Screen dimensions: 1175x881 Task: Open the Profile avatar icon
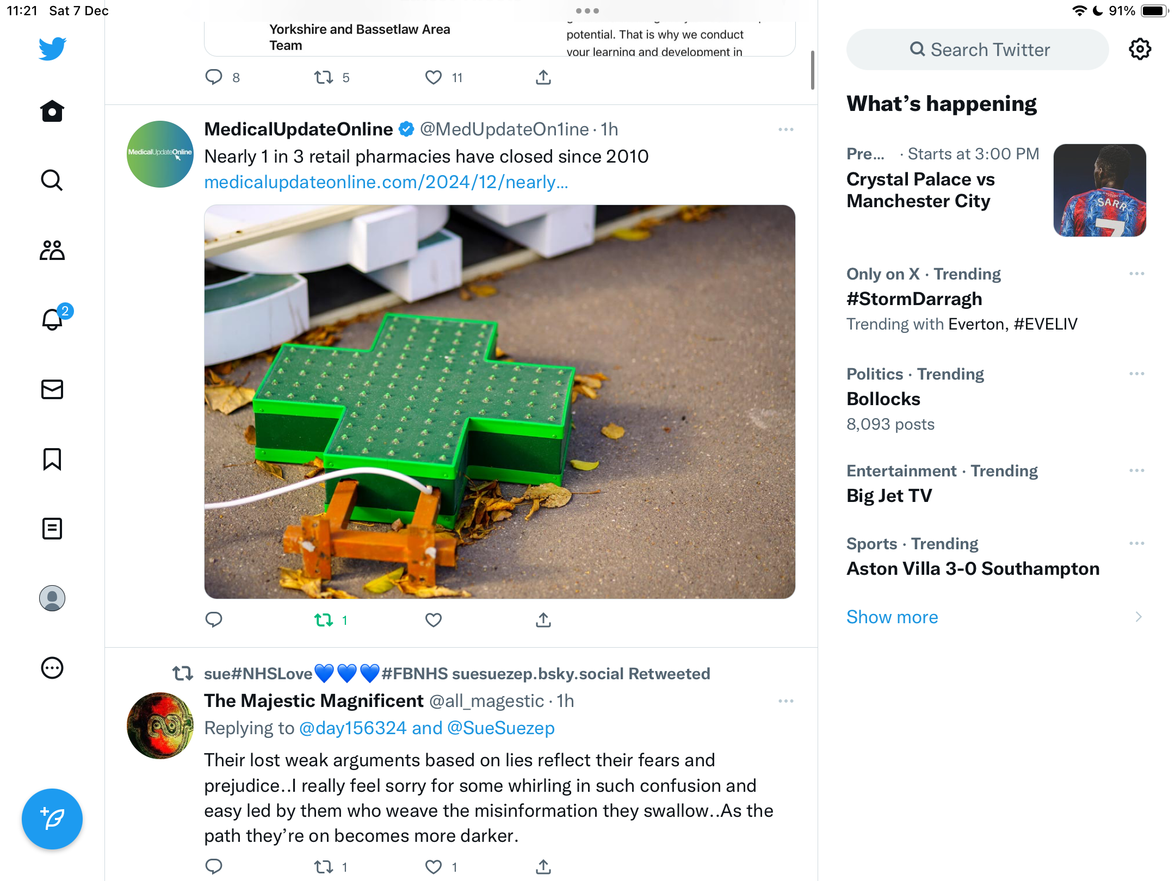[52, 598]
